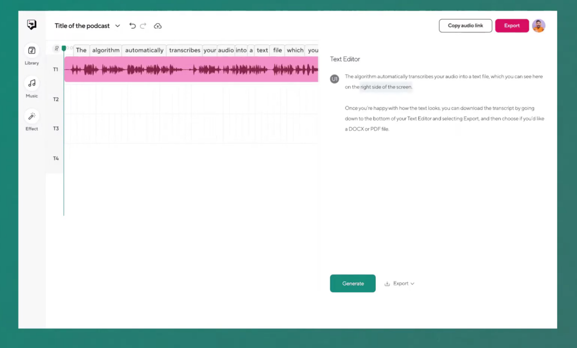Select track T1 label
The image size is (577, 348).
[x=55, y=69]
